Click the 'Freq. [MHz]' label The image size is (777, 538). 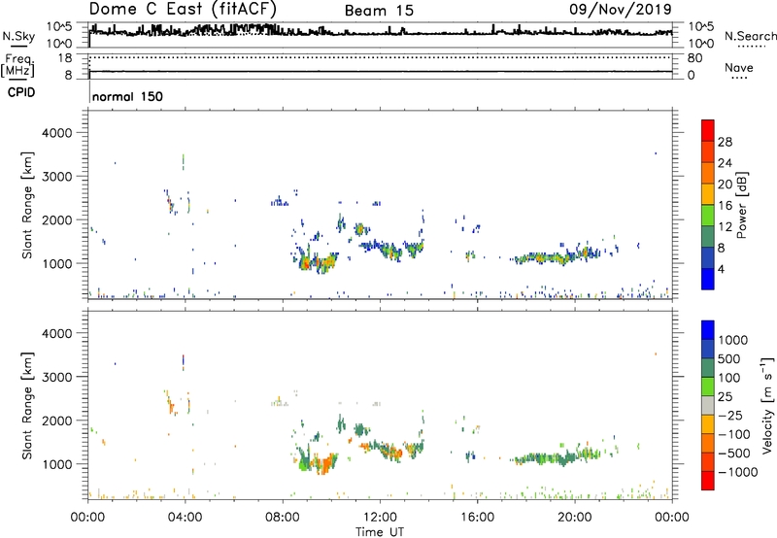tap(17, 65)
